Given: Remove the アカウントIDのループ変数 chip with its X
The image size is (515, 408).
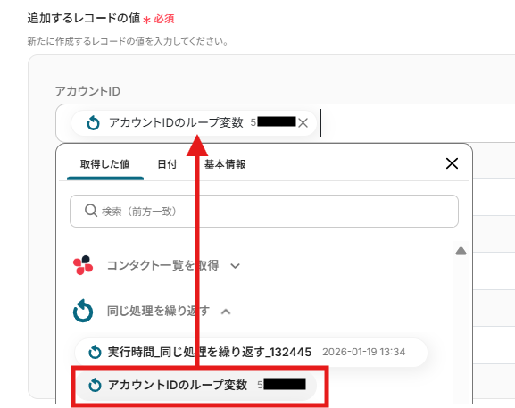Looking at the screenshot, I should pyautogui.click(x=303, y=123).
